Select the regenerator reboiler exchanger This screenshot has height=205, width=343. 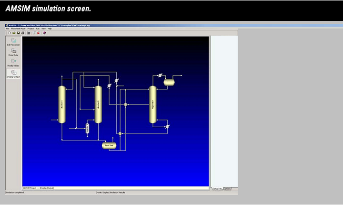[x=167, y=127]
